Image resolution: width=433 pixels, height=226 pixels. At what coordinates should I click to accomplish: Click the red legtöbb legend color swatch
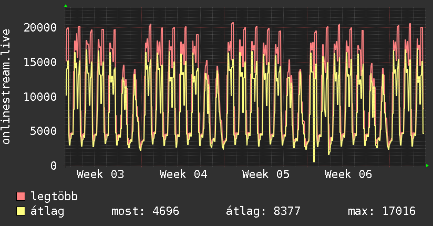[x=21, y=197]
